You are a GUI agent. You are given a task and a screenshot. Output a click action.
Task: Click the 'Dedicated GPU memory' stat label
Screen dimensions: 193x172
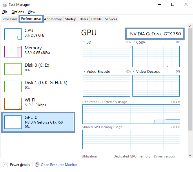(132, 156)
